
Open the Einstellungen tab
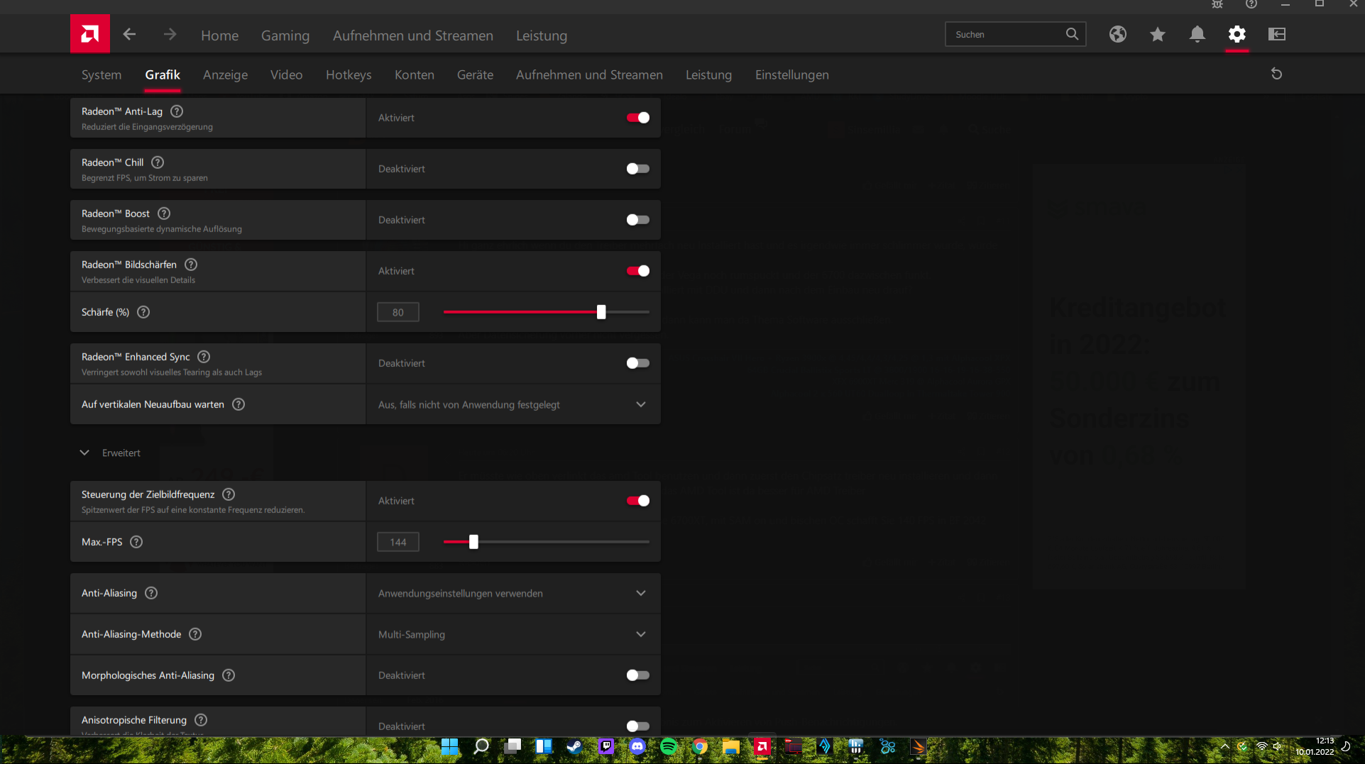point(792,74)
